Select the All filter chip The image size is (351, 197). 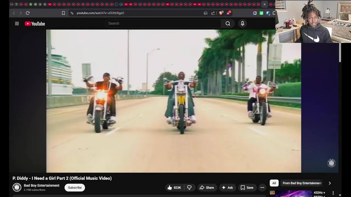tap(274, 183)
